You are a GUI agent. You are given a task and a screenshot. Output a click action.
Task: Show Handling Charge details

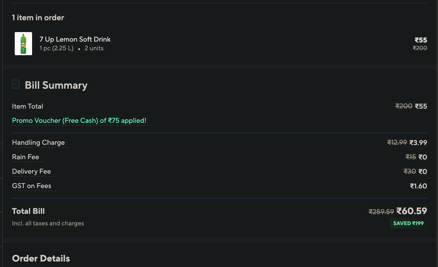click(x=38, y=142)
